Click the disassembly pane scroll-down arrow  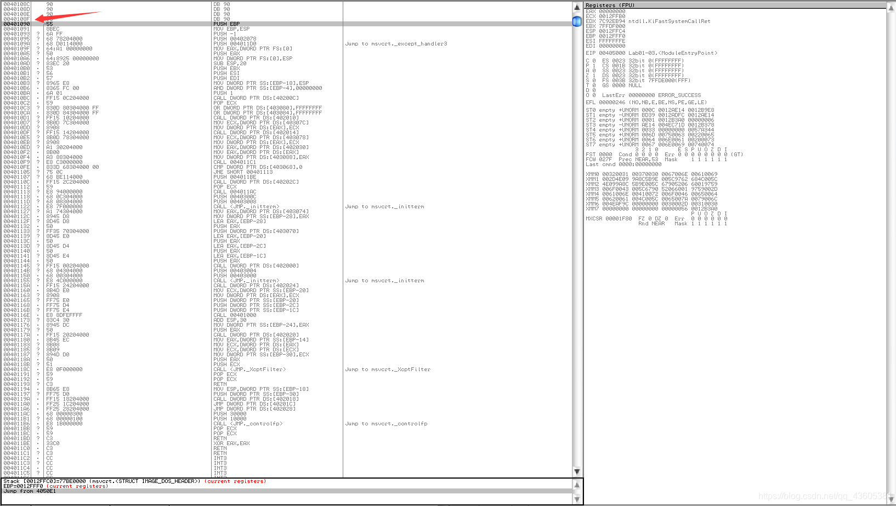[x=577, y=471]
